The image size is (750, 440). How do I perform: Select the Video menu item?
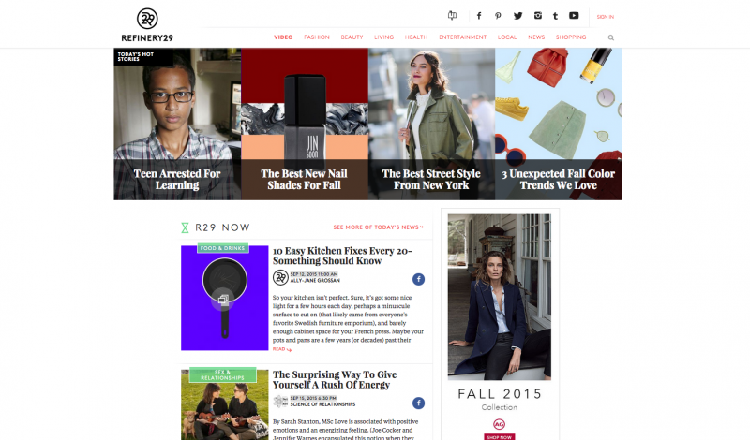(283, 37)
